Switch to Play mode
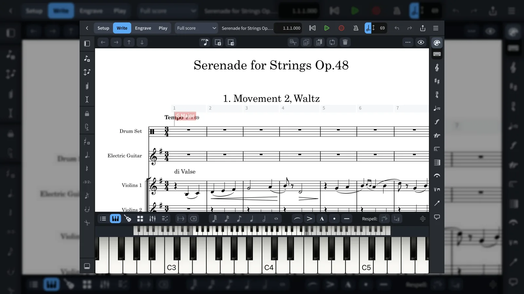The image size is (524, 294). click(x=163, y=28)
